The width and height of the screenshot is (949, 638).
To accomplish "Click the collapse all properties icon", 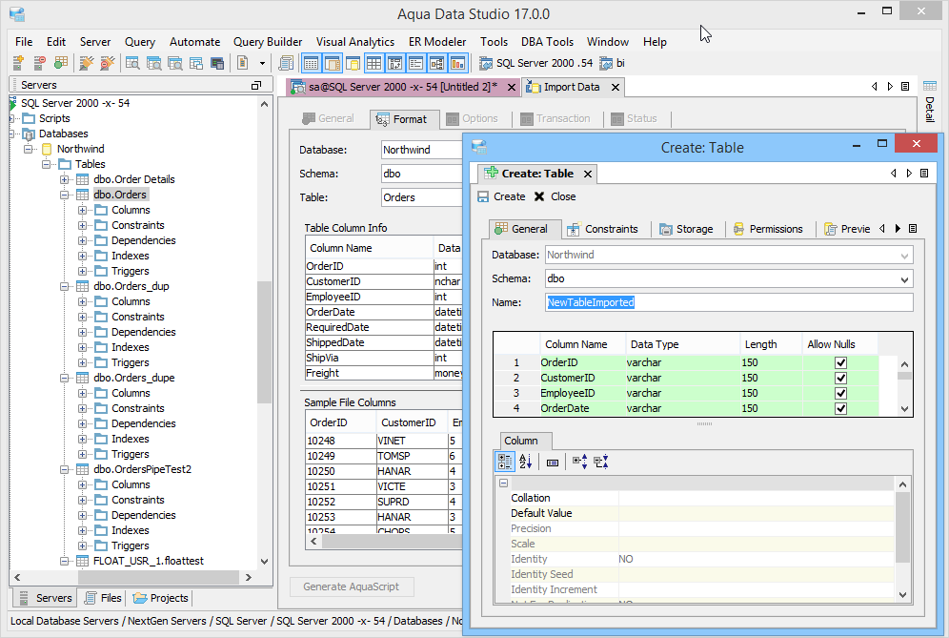I will click(x=600, y=462).
